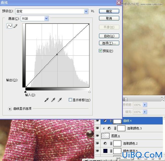The height and width of the screenshot is (161, 165).
Task: Click the white input slider triangle
Action: tap(89, 92)
